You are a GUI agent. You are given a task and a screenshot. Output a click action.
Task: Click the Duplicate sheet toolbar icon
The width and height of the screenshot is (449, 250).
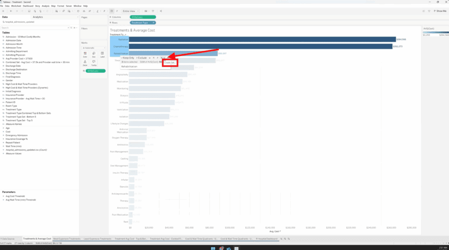64,11
